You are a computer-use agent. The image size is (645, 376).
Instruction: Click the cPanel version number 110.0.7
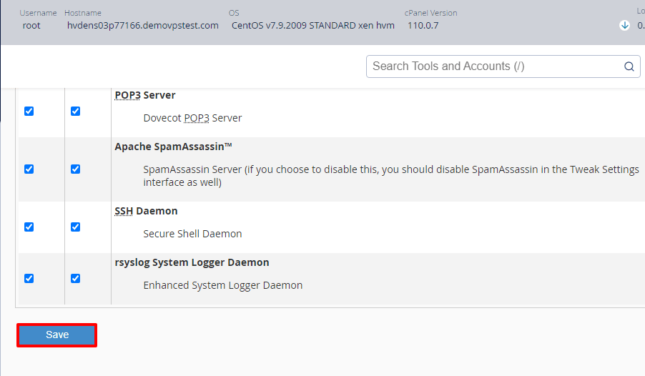tap(423, 26)
